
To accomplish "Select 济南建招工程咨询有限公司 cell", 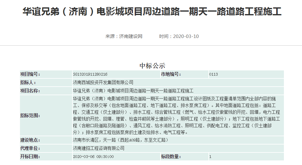I will tap(178, 148).
